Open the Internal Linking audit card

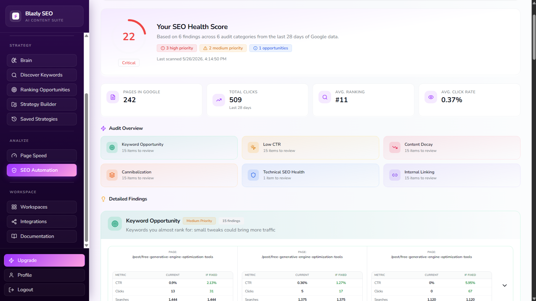coord(452,175)
